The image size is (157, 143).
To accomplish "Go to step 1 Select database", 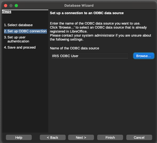I will 18,25.
